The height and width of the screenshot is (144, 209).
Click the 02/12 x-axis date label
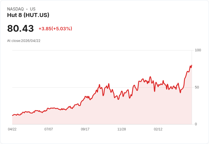point(158,129)
